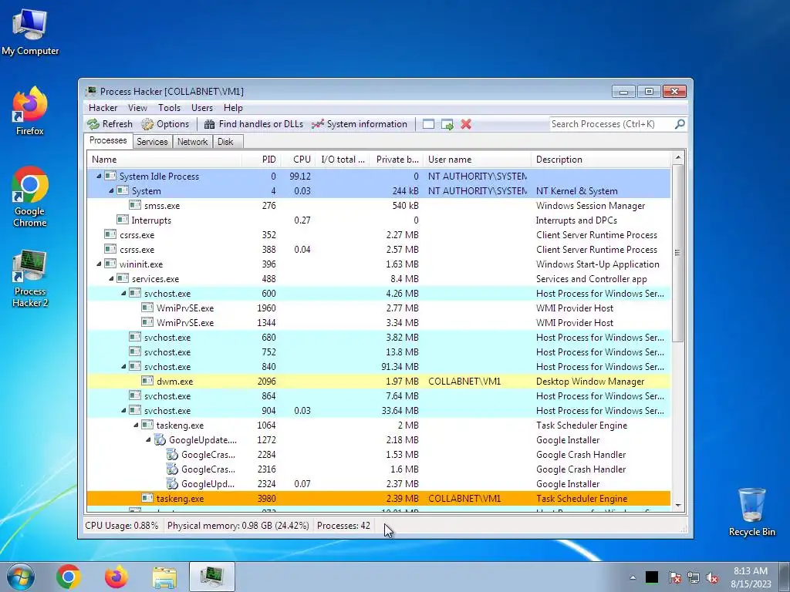Viewport: 790px width, 592px height.
Task: Click GoogleCrashHandler PID 2284 icon
Action: tap(172, 455)
